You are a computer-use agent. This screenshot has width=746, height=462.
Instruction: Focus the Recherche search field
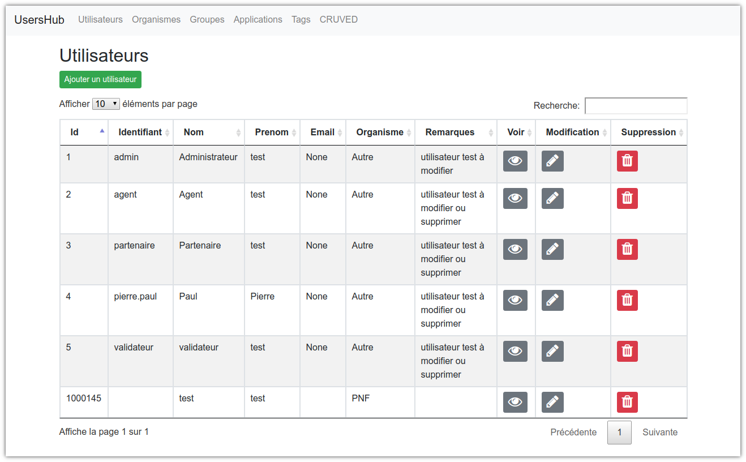pyautogui.click(x=636, y=106)
